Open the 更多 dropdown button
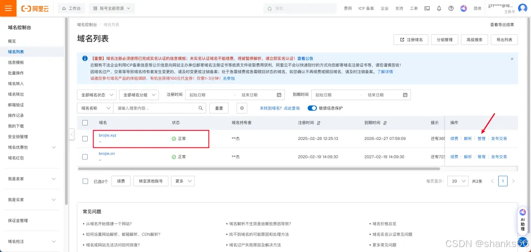The image size is (531, 252). pyautogui.click(x=183, y=181)
